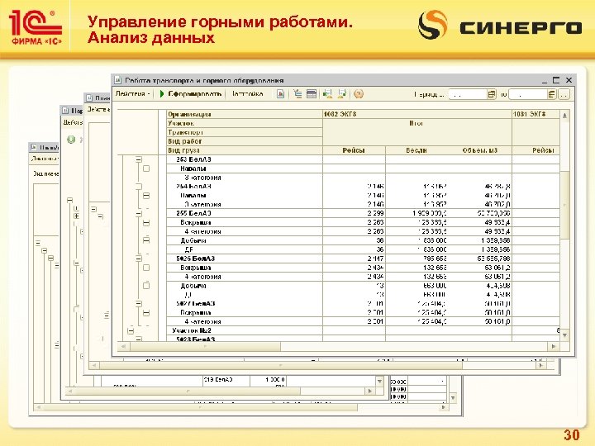Select the Организация header cell
This screenshot has height=446, width=595.
click(245, 114)
